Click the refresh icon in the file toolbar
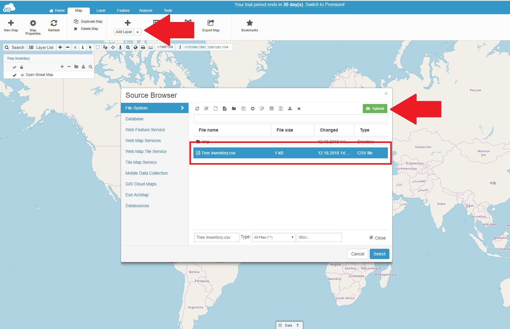 197,109
